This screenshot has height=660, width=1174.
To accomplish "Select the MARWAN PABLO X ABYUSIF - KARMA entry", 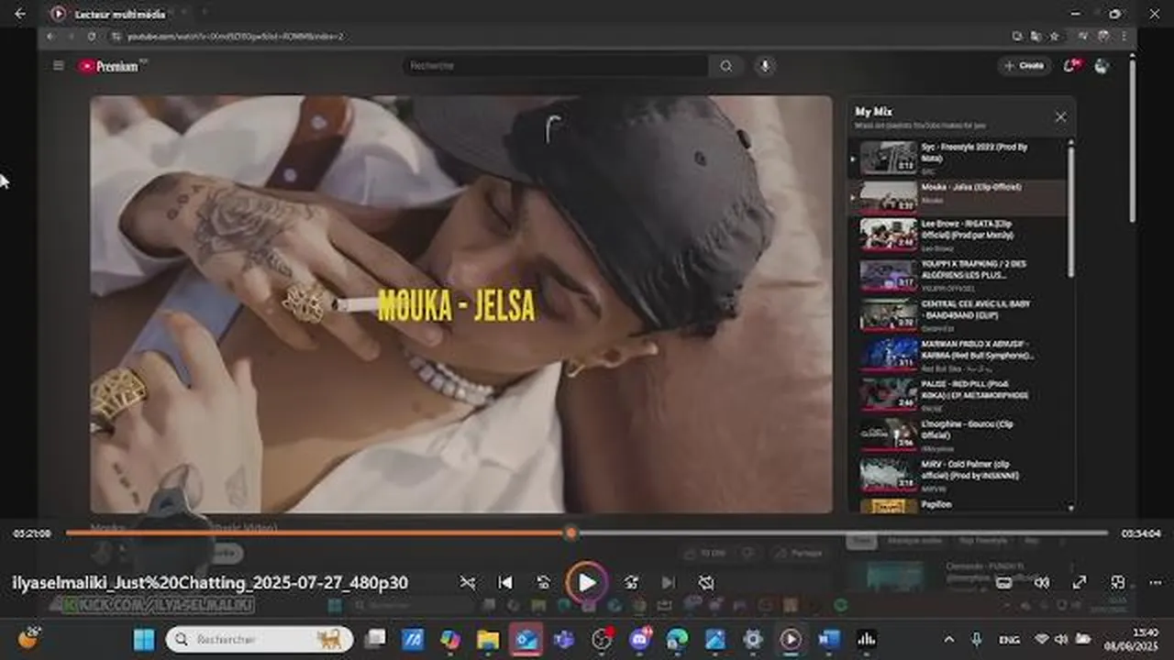I will [x=958, y=355].
